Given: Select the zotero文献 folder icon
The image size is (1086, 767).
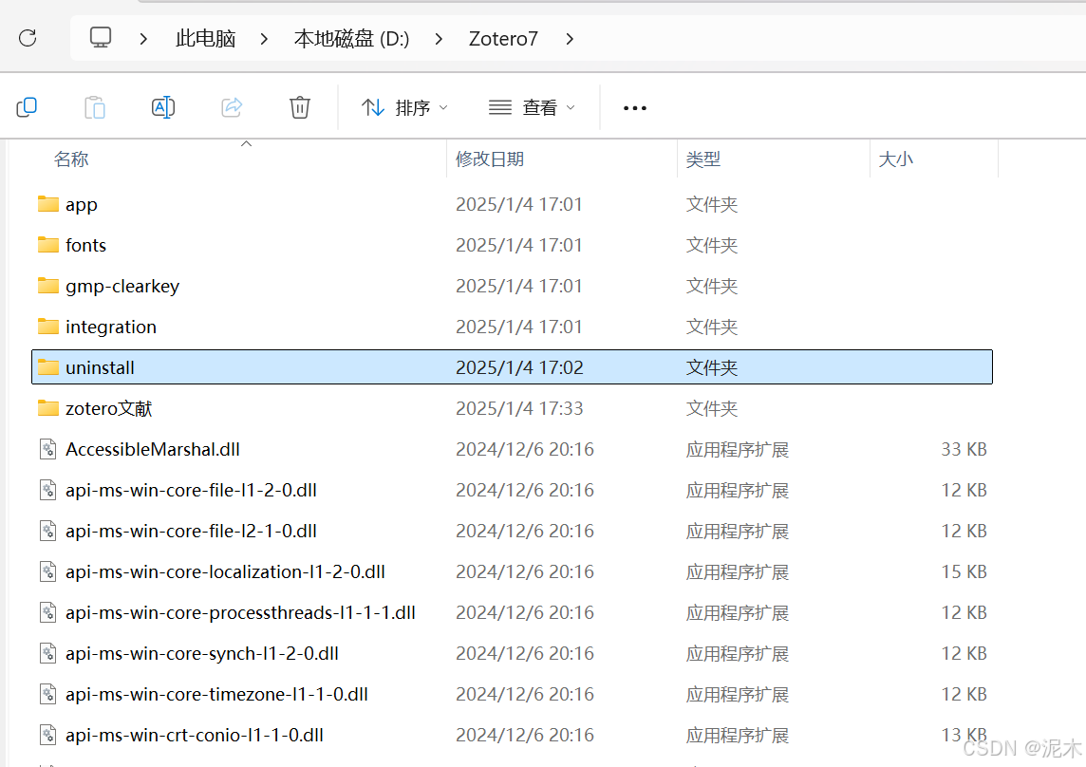Looking at the screenshot, I should click(47, 408).
